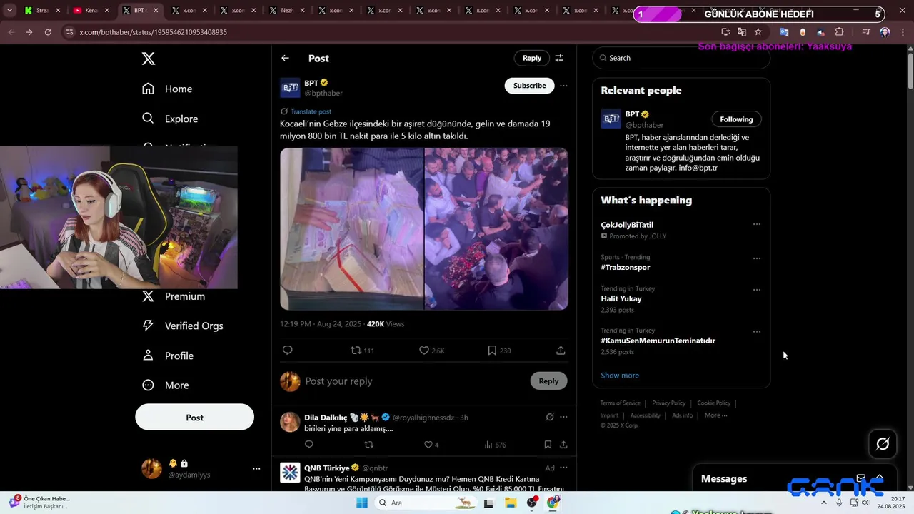Open three-dot menu on Dila Dalkılıç reply

click(563, 417)
